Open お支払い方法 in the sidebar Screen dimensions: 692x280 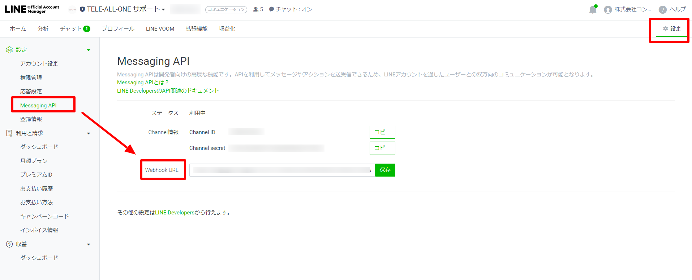(x=36, y=203)
